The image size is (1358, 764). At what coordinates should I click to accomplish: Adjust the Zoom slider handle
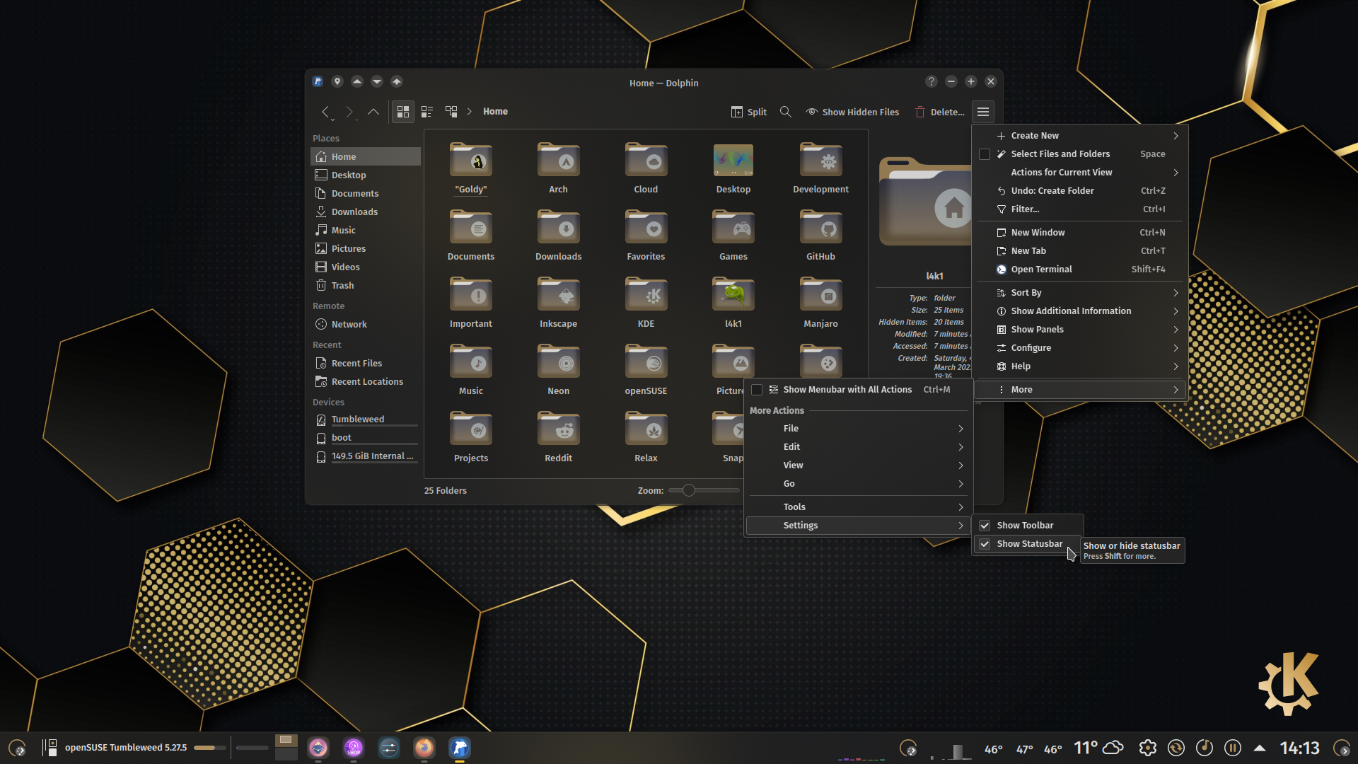688,490
